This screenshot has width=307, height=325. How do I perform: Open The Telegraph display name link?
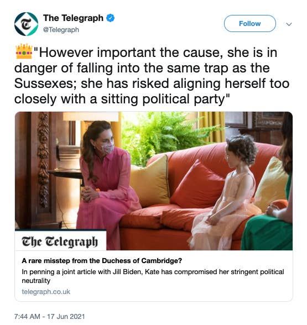[x=73, y=18]
